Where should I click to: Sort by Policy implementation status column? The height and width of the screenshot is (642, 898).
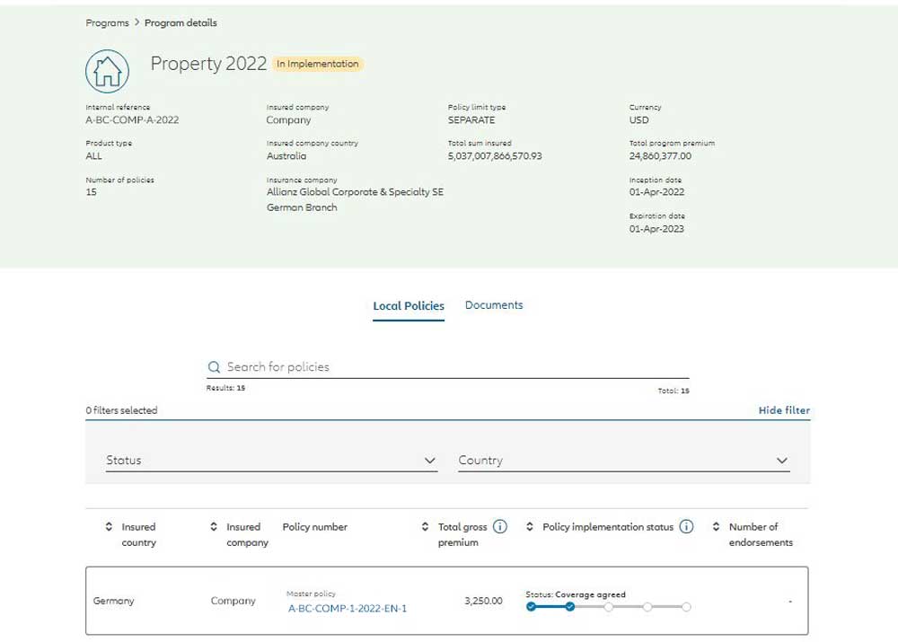(x=530, y=526)
